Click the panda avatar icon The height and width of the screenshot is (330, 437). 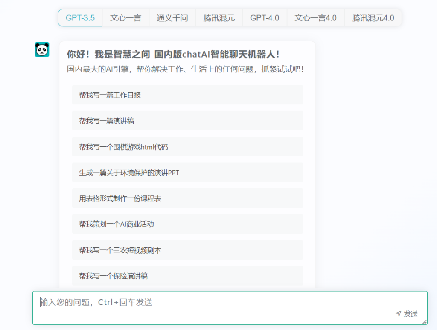[42, 49]
